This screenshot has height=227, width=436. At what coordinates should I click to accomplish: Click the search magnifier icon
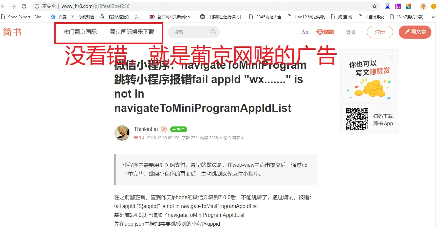pyautogui.click(x=213, y=32)
